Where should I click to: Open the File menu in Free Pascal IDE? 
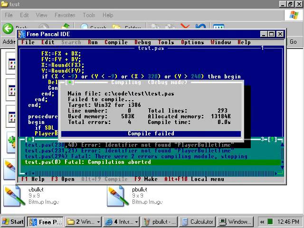[x=28, y=42]
